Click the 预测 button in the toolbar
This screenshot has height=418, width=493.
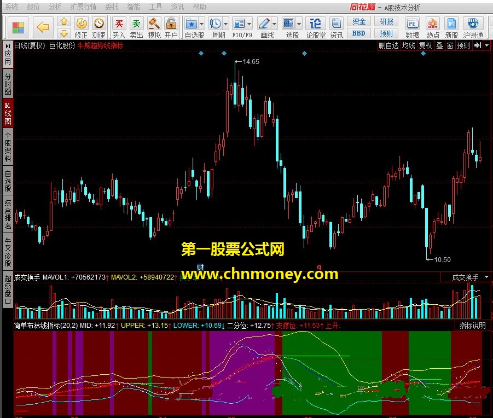pyautogui.click(x=386, y=33)
